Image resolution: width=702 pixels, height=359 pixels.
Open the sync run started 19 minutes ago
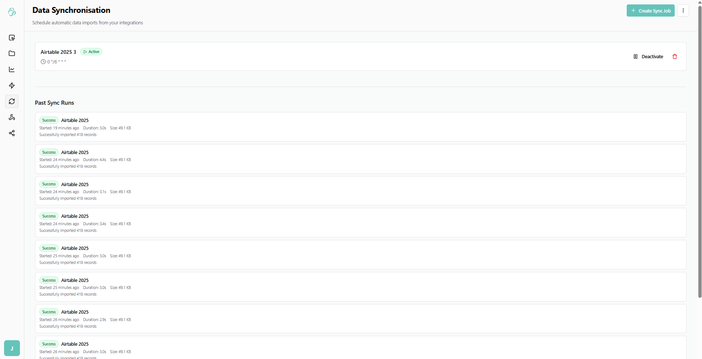[360, 127]
